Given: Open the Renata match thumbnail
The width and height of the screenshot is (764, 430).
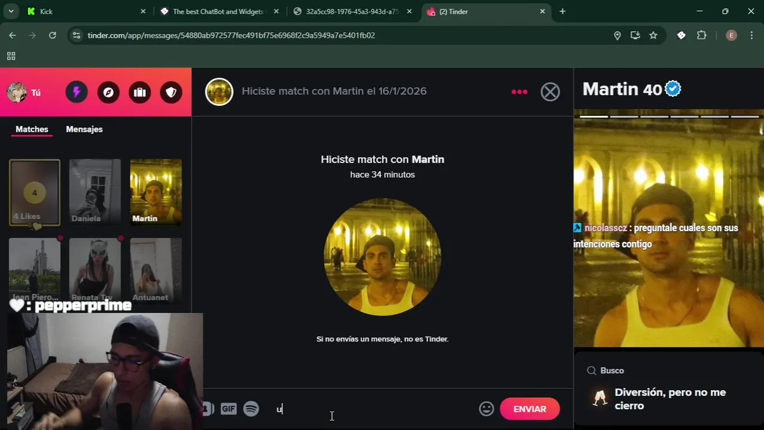Looking at the screenshot, I should click(x=94, y=271).
